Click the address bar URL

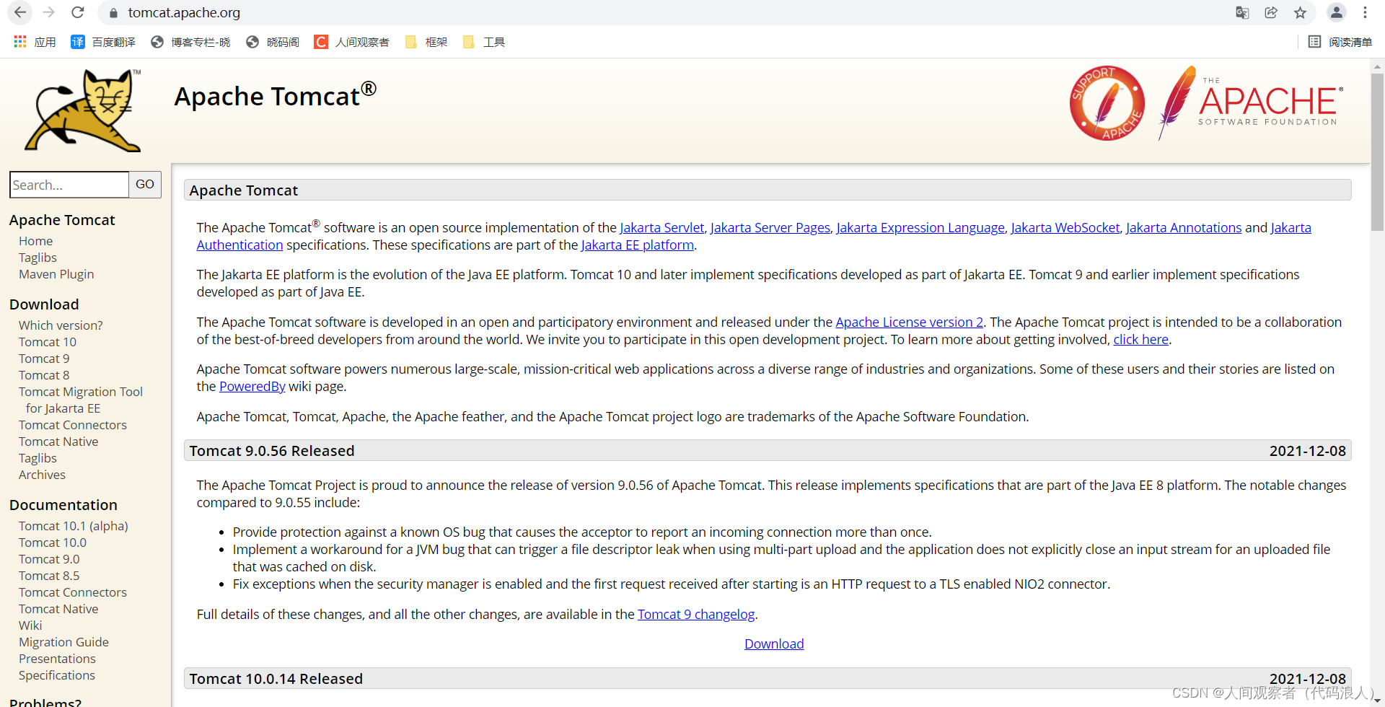tap(184, 12)
